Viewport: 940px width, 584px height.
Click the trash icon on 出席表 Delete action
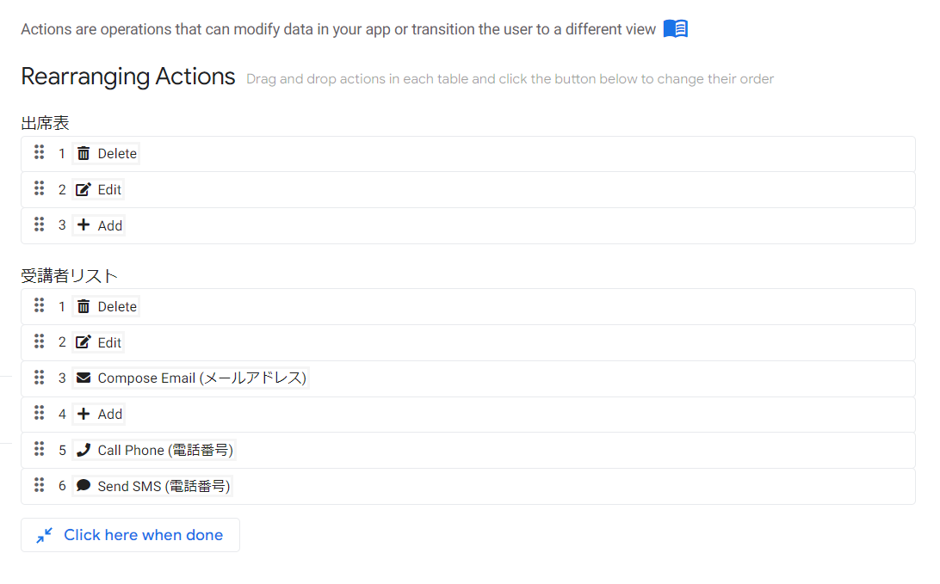(x=83, y=153)
